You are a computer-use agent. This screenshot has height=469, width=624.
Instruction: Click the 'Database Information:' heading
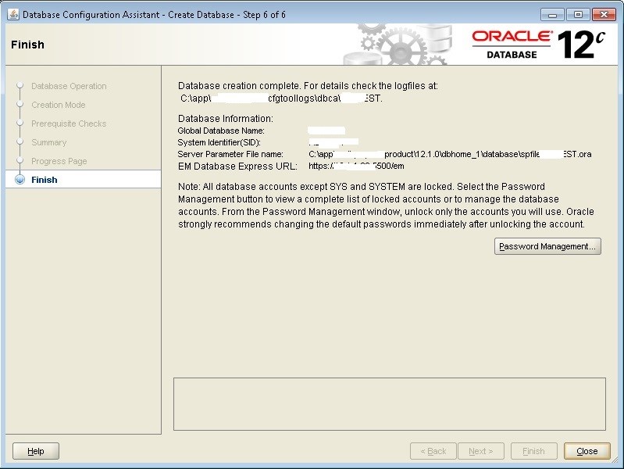pos(226,119)
